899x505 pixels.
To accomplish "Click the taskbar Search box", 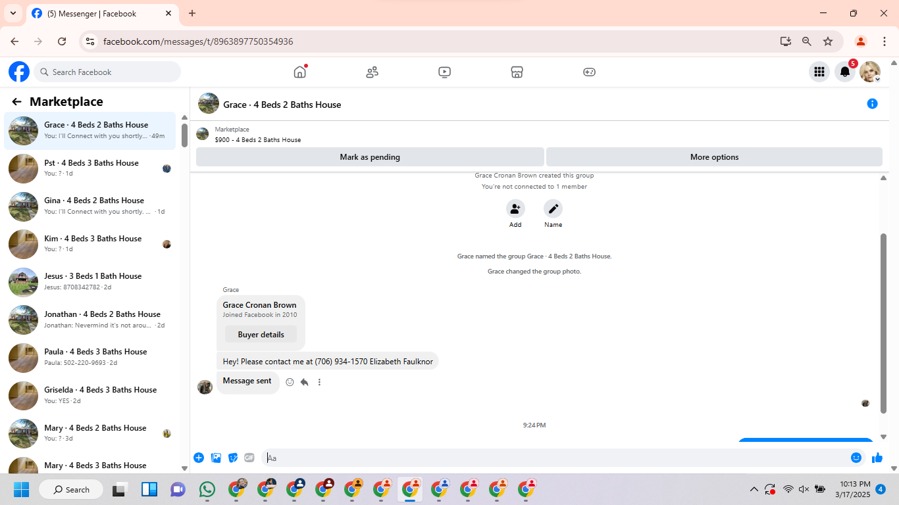I will (x=71, y=489).
